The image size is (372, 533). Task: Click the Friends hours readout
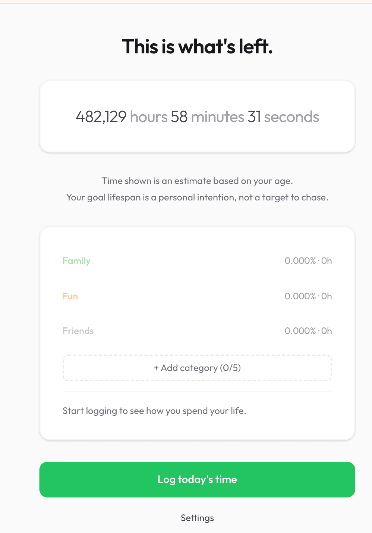point(327,331)
